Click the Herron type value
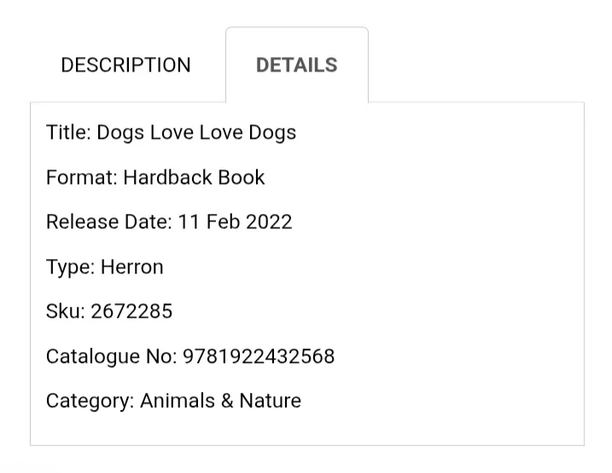This screenshot has width=612, height=473. pos(132,267)
